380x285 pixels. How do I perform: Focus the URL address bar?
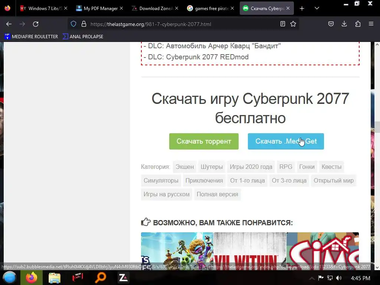[184, 24]
